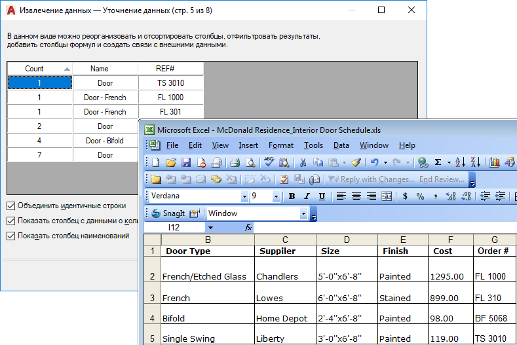Click the Undo arrow icon
Image resolution: width=517 pixels, height=345 pixels.
(x=375, y=162)
